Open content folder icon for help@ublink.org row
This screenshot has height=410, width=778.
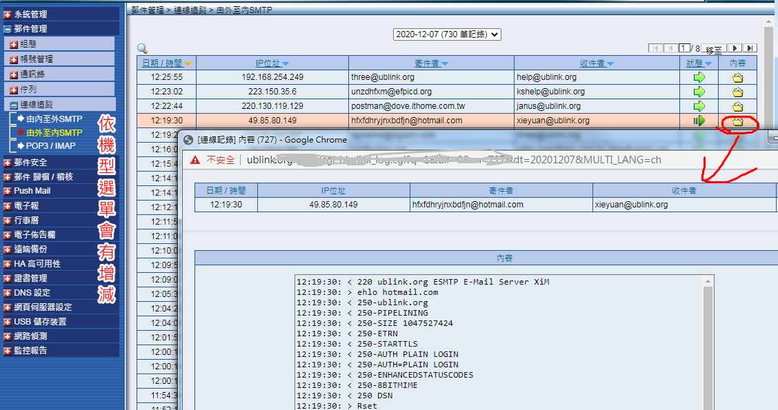click(x=737, y=77)
